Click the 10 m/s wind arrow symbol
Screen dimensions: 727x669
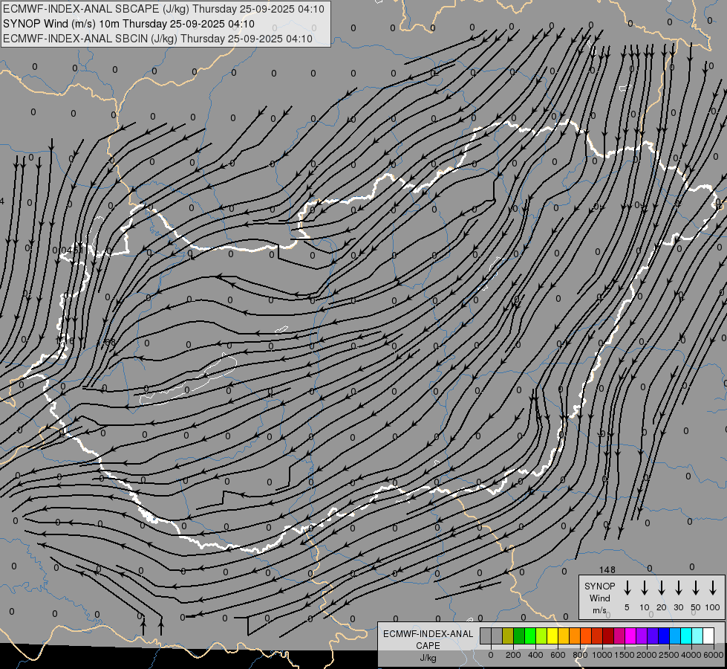click(644, 588)
